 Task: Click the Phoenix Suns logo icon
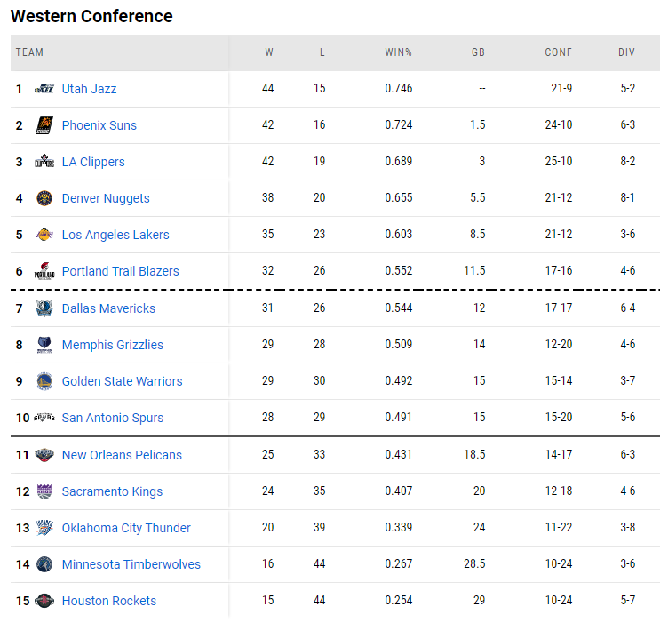tap(44, 125)
